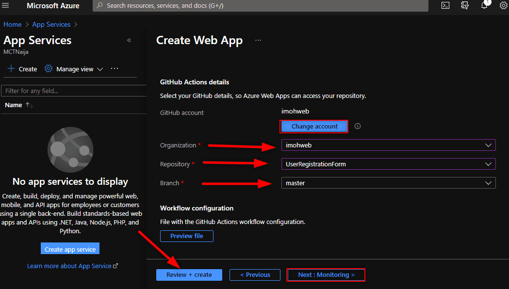Viewport: 509px width, 289px height.
Task: Click the imohweb GitHub account text
Action: (295, 111)
